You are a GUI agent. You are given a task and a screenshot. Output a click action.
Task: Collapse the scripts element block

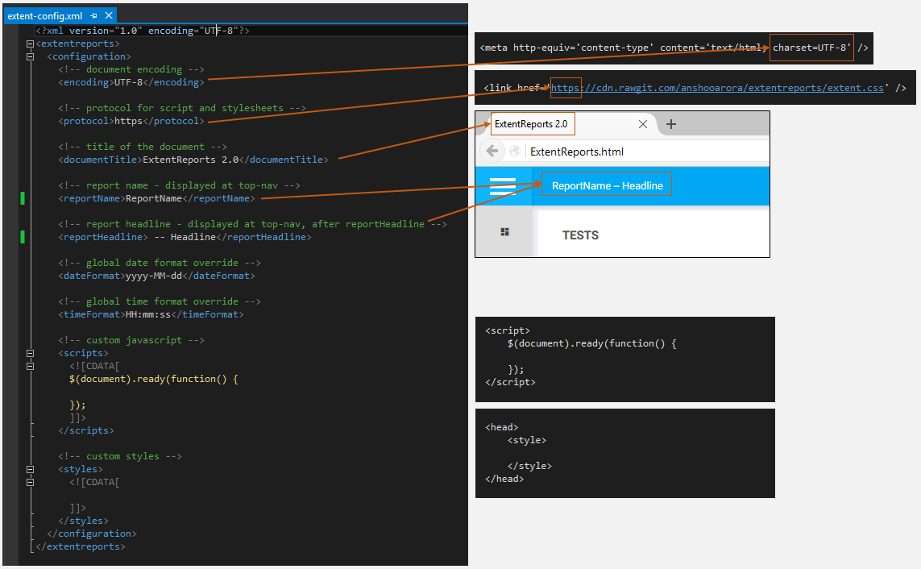[x=30, y=353]
